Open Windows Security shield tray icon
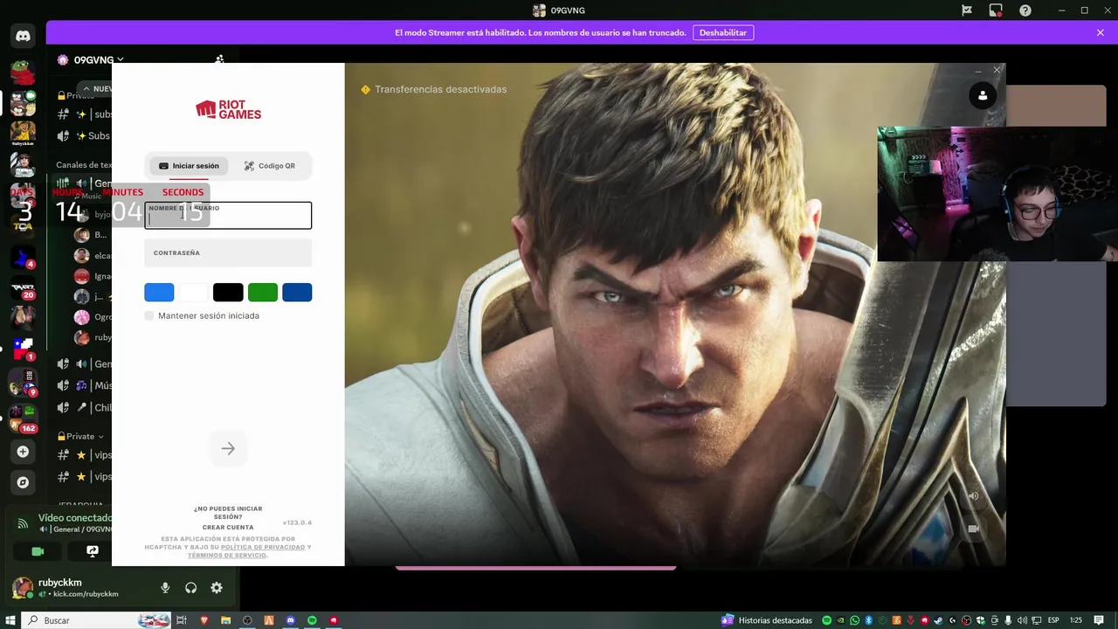 (x=980, y=620)
